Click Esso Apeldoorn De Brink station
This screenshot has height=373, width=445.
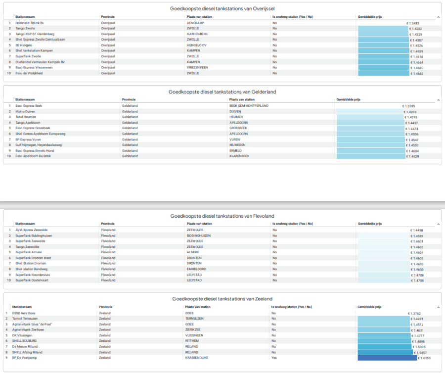(x=33, y=156)
